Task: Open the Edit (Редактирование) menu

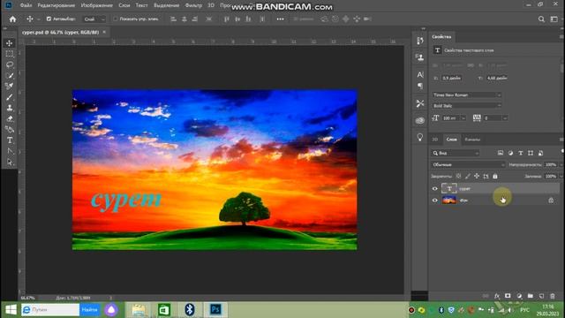Action: 56,5
